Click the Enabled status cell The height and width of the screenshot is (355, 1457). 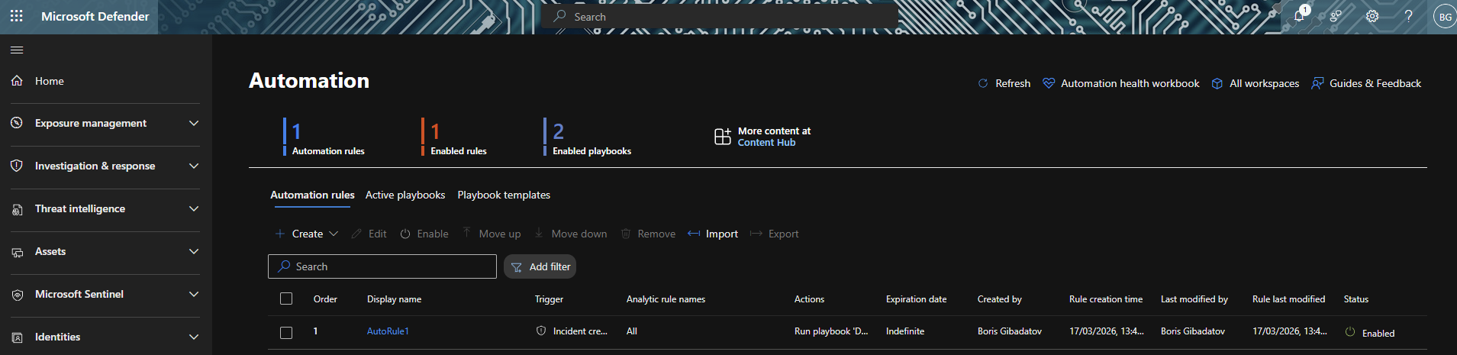pos(1370,333)
